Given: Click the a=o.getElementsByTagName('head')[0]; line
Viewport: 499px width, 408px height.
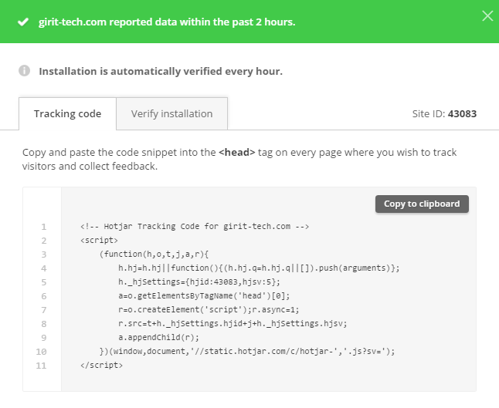Looking at the screenshot, I should [204, 296].
